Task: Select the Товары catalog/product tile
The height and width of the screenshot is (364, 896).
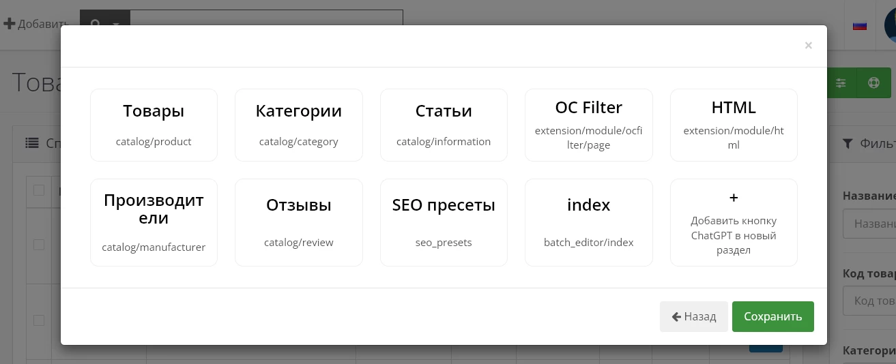Action: (154, 125)
